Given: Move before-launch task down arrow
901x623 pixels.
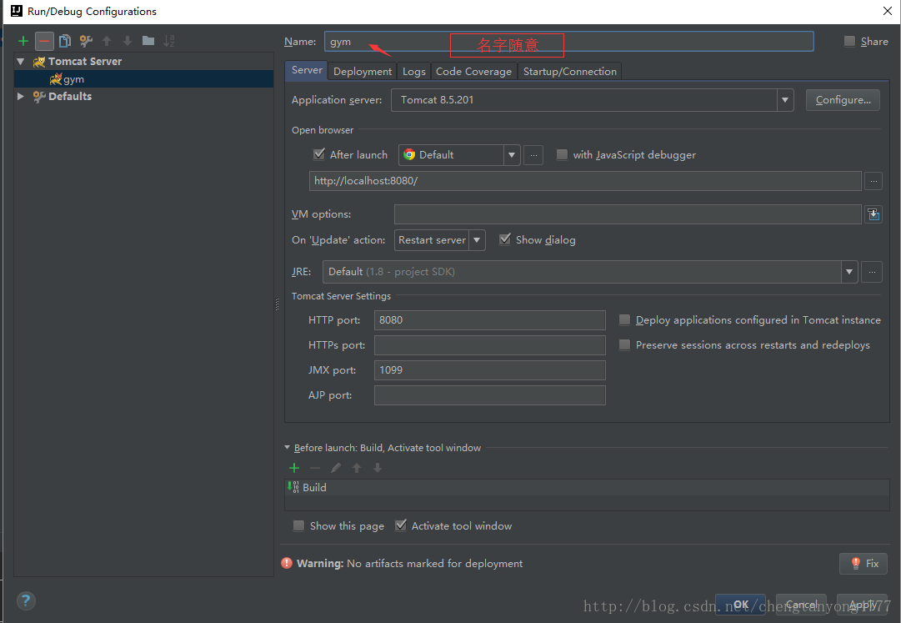Looking at the screenshot, I should coord(378,468).
